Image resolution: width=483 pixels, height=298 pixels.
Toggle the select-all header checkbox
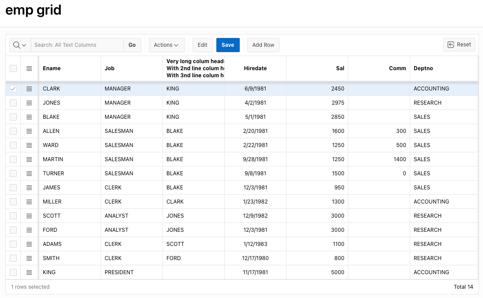pos(13,68)
